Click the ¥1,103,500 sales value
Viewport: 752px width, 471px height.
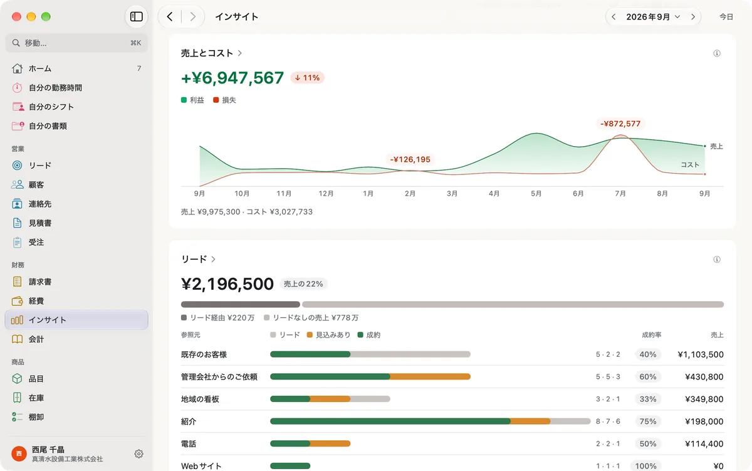tap(701, 354)
